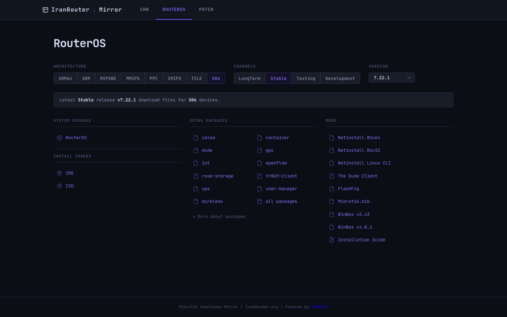The height and width of the screenshot is (317, 507).
Task: Open the CHR tab
Action: point(145,10)
